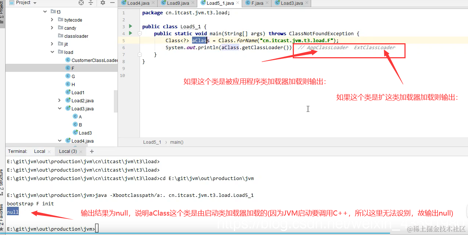468x235 pixels.
Task: Close the Load9.java tab
Action: [x=193, y=3]
